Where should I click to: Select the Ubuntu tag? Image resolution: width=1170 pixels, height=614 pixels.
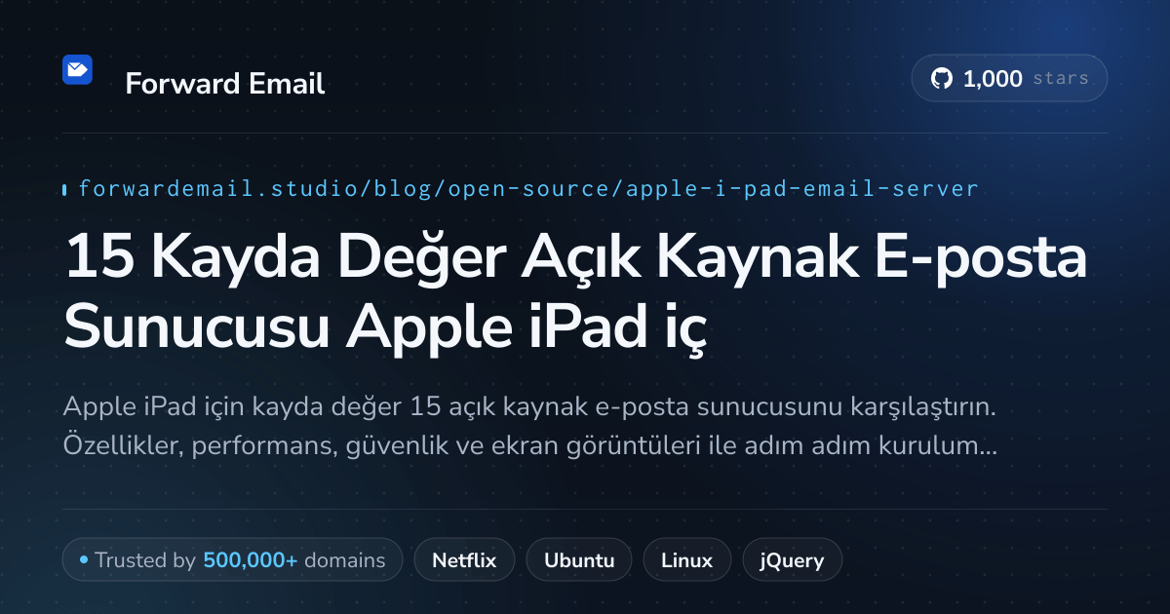(x=579, y=560)
